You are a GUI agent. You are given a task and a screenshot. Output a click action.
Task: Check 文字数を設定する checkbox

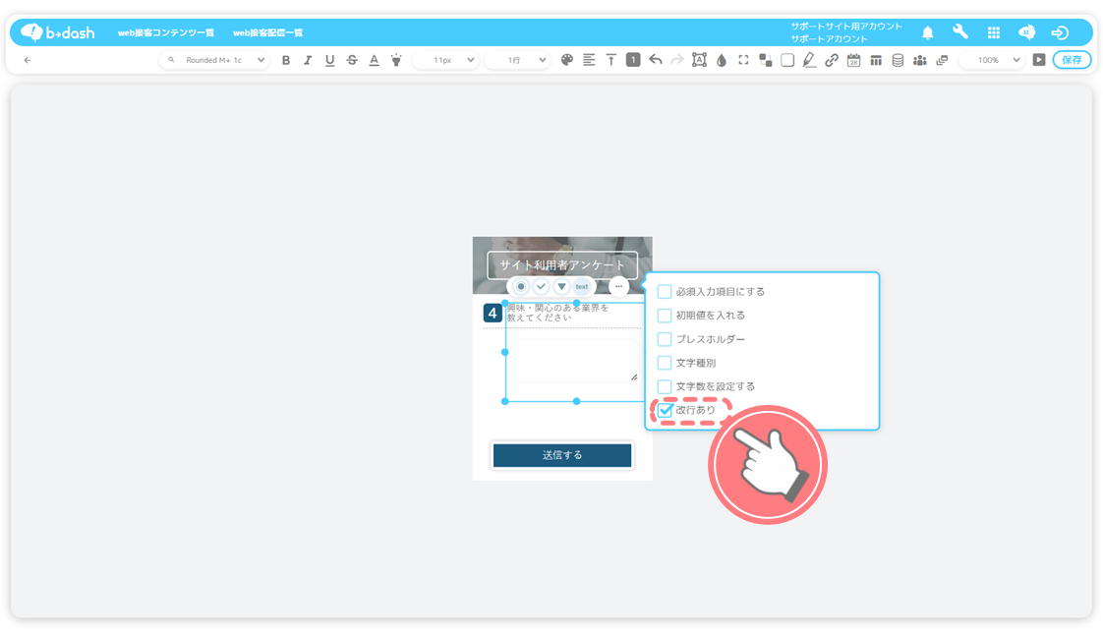[664, 386]
